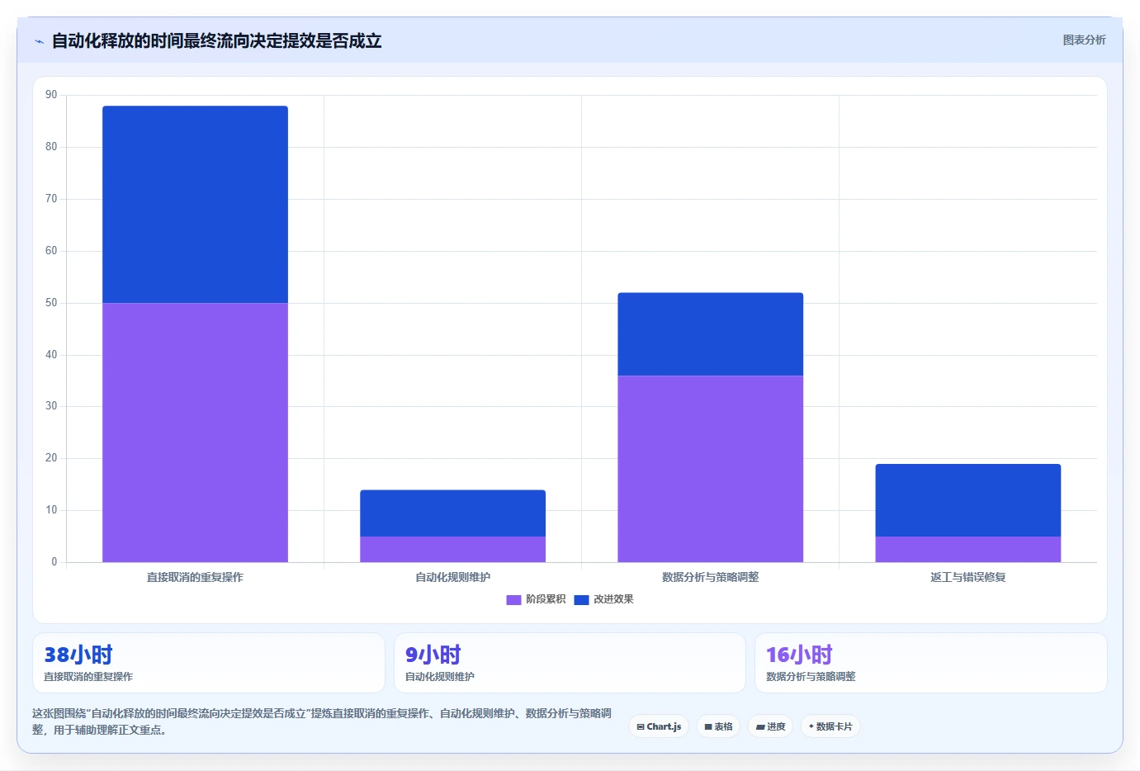This screenshot has height=771, width=1140.
Task: Click the x-axis label 数据分析与策略调整
Action: click(710, 577)
